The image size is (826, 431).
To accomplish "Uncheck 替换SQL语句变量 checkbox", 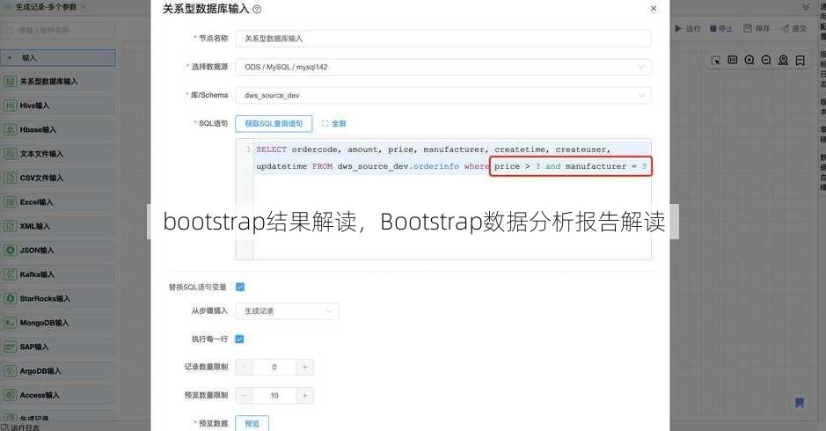I will point(240,287).
